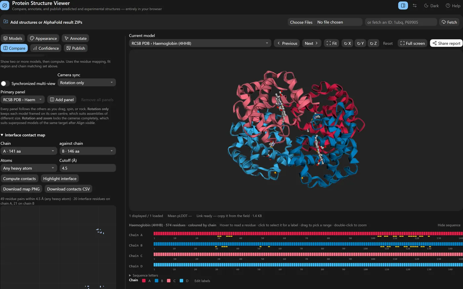463x289 pixels.
Task: Switch to the Appearance tab
Action: (43, 38)
